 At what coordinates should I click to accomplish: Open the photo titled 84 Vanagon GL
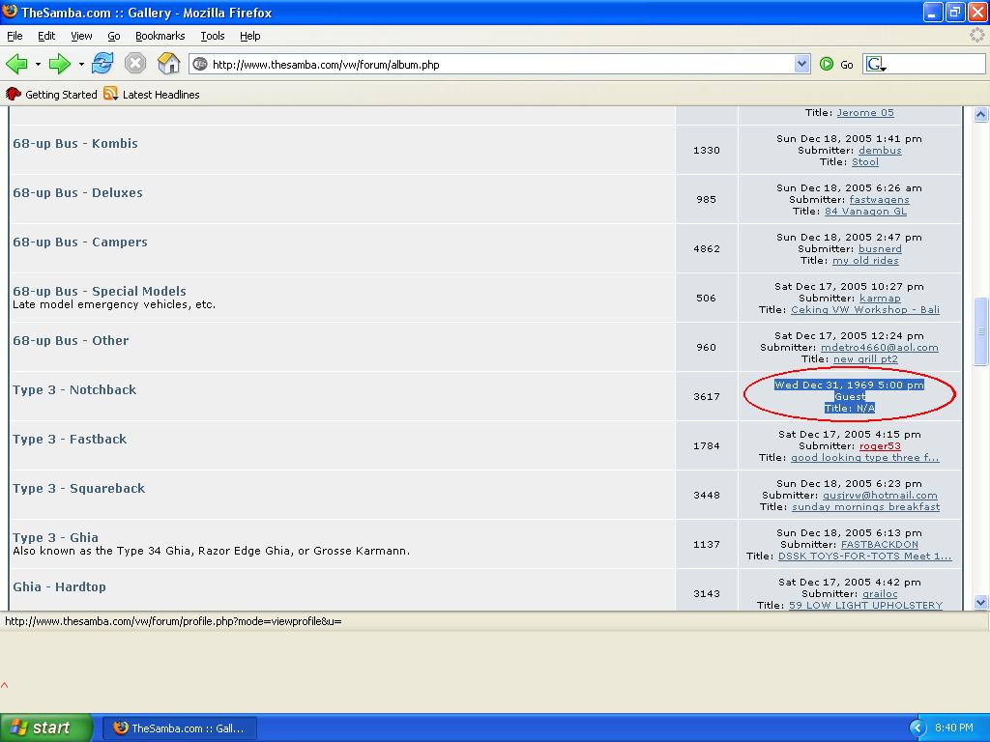(865, 211)
